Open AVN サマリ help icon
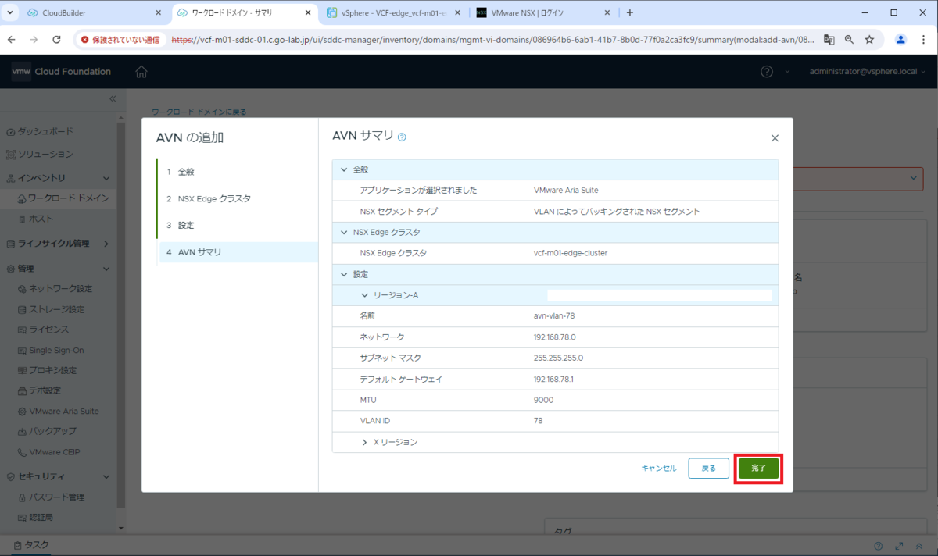The width and height of the screenshot is (938, 556). (x=402, y=137)
